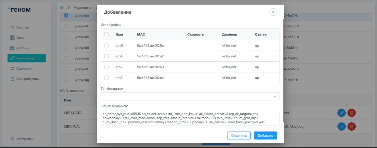Click edit pencil icon for MBD_WAL row
The image size is (377, 148).
(341, 126)
